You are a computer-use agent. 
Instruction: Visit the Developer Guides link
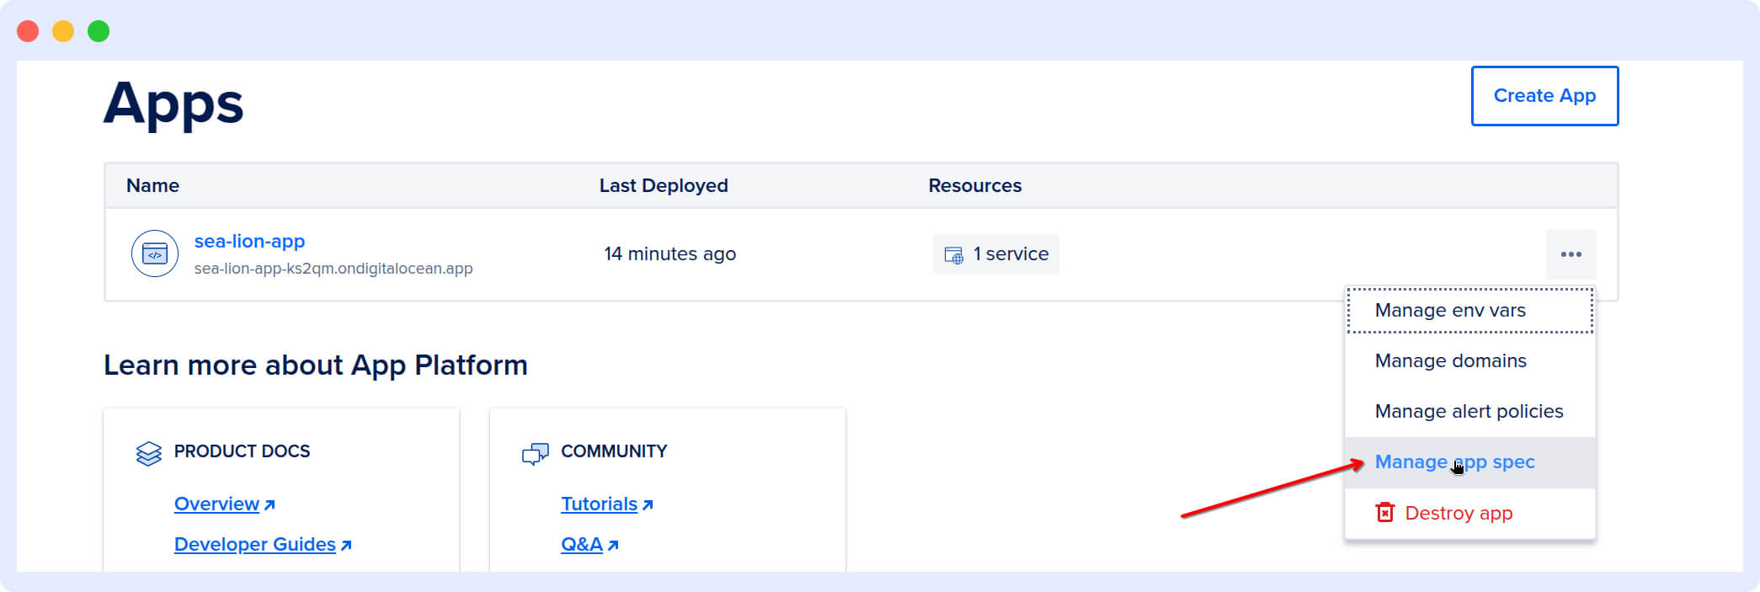pyautogui.click(x=254, y=545)
